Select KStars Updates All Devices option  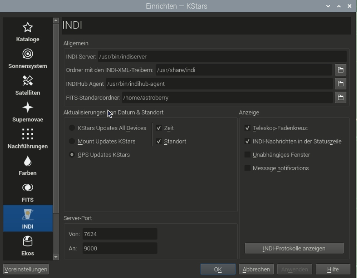click(x=107, y=128)
